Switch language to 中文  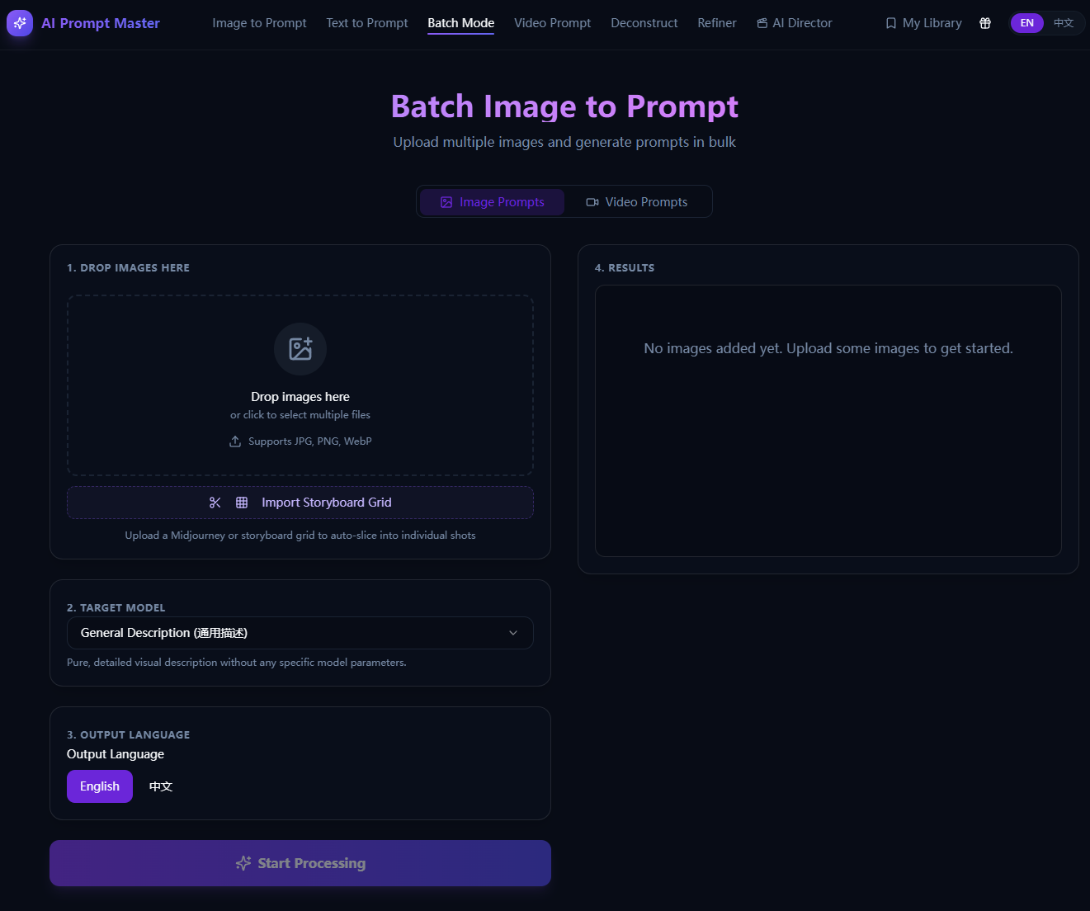[x=1064, y=23]
